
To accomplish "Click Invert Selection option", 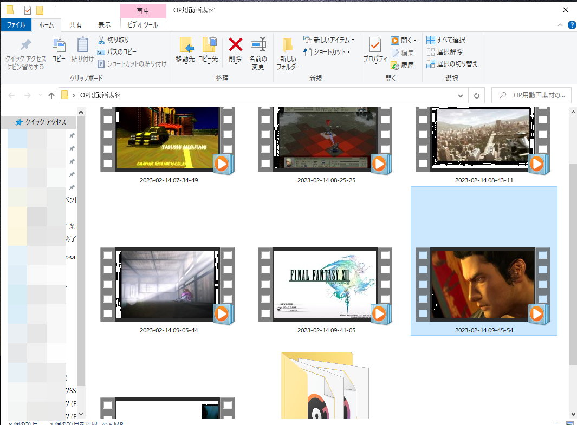I will [x=452, y=64].
